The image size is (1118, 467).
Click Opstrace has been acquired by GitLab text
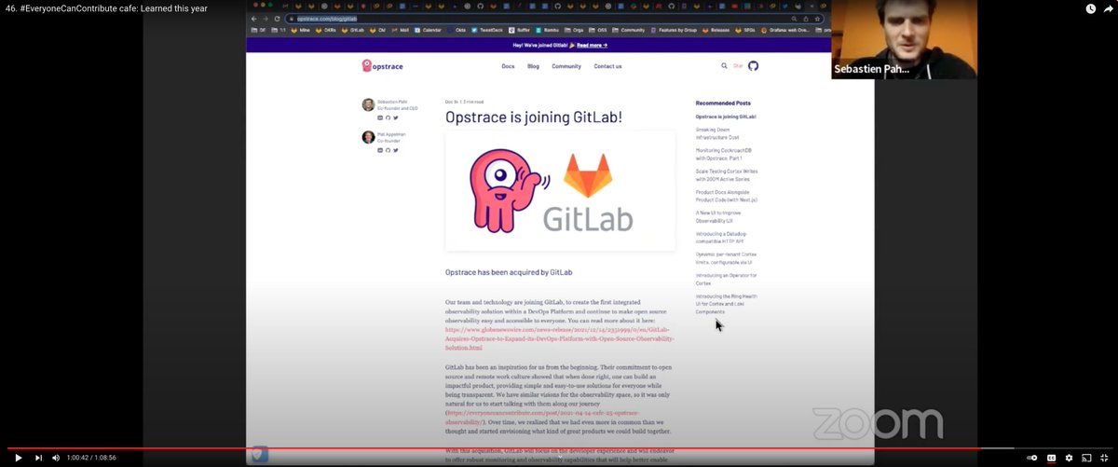(509, 272)
